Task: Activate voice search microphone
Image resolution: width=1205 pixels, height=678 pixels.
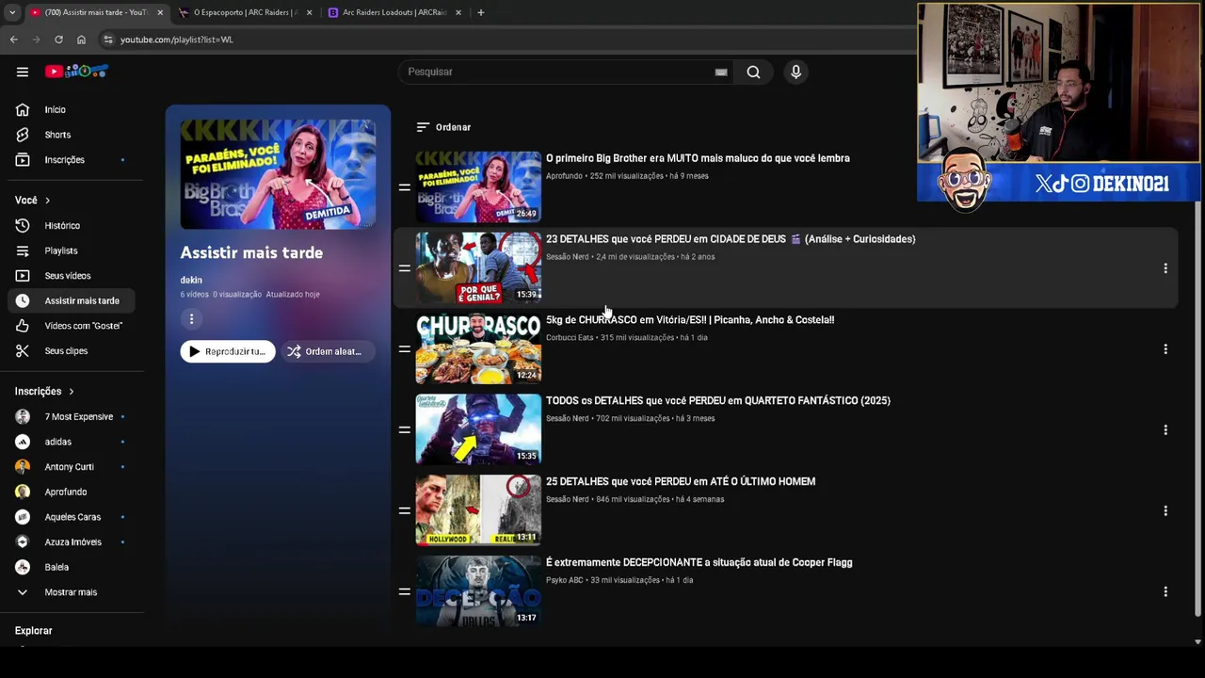Action: 795,72
